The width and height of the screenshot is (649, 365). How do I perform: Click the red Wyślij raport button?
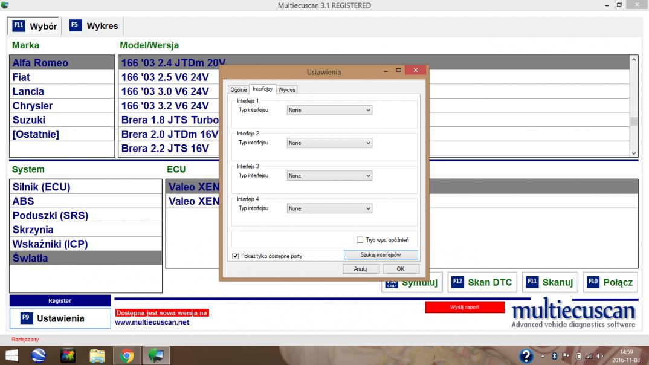[465, 307]
